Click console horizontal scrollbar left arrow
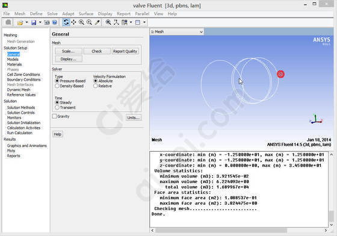 pos(152,230)
